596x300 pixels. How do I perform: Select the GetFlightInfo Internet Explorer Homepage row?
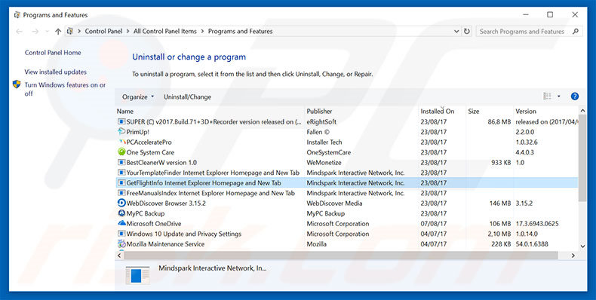pos(346,183)
